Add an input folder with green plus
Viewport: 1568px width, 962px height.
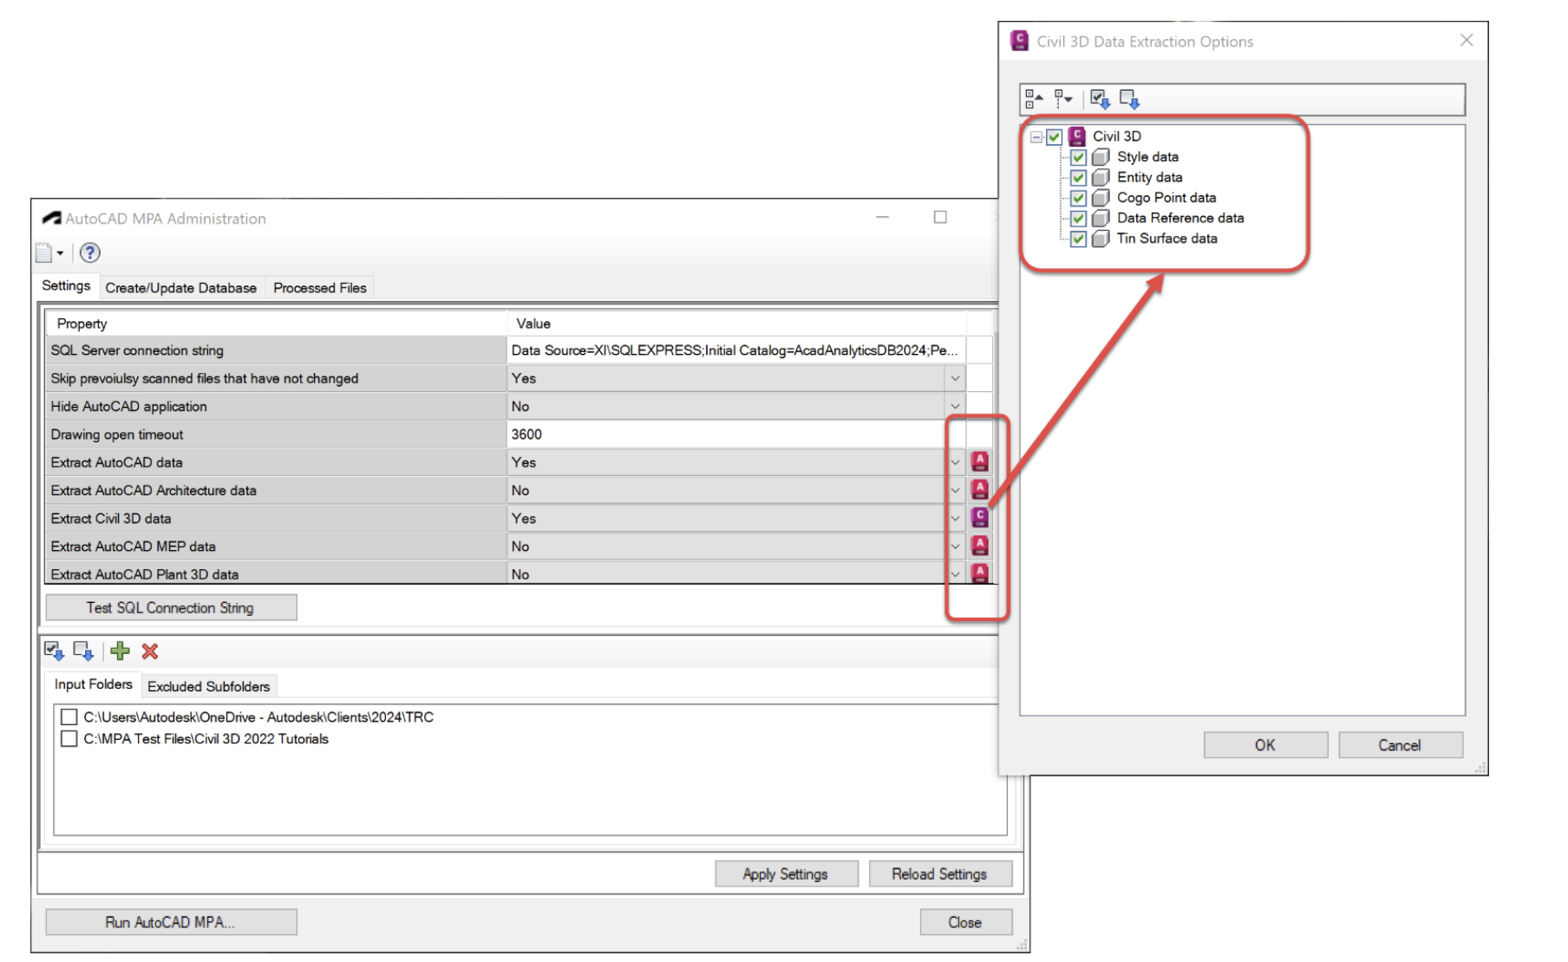[x=121, y=651]
